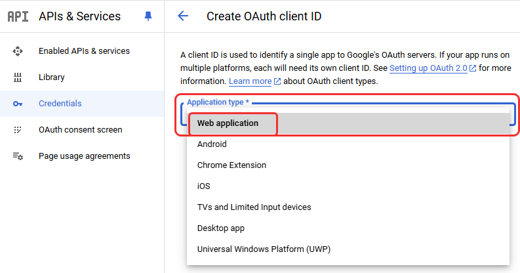Open Page usage agreements
The width and height of the screenshot is (520, 273).
click(84, 156)
